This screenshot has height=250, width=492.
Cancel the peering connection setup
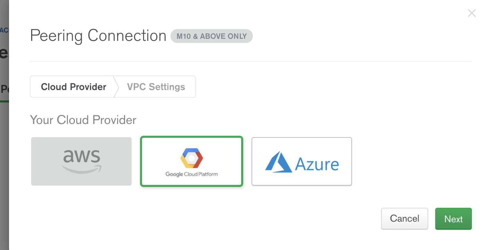[x=404, y=218]
